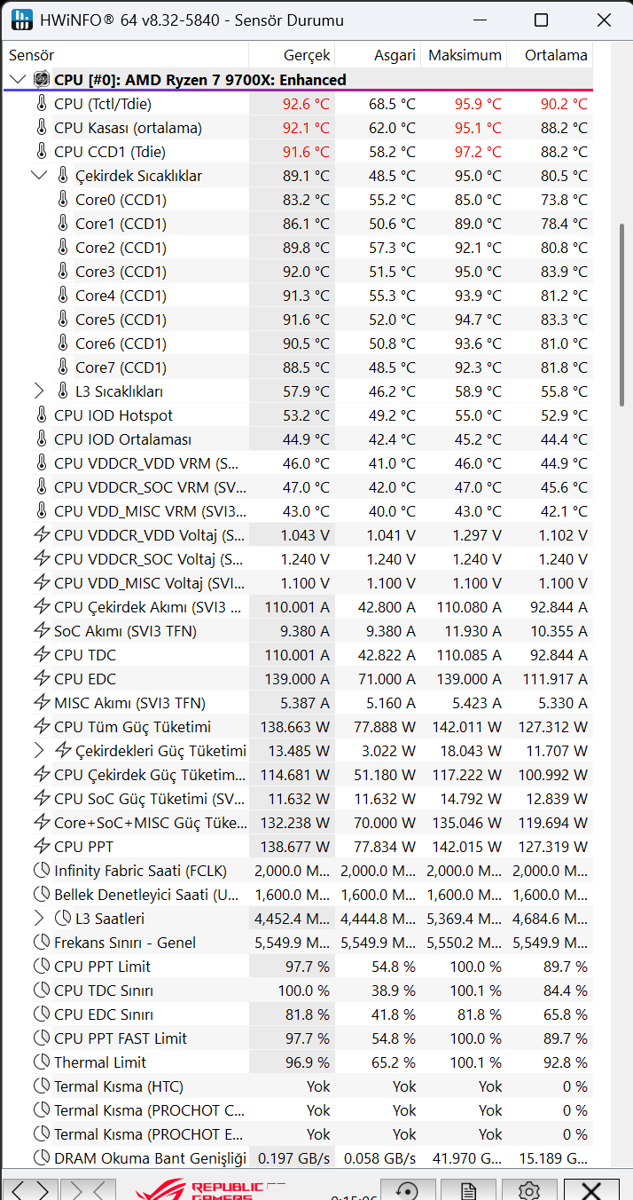Click the clock icon of DRAM Okuma Bant Genişliği
633x1200 pixels.
click(42, 1158)
